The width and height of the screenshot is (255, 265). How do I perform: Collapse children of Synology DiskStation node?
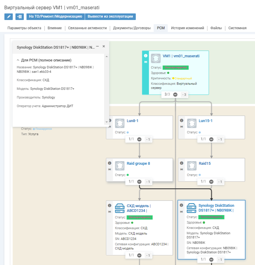211,259
